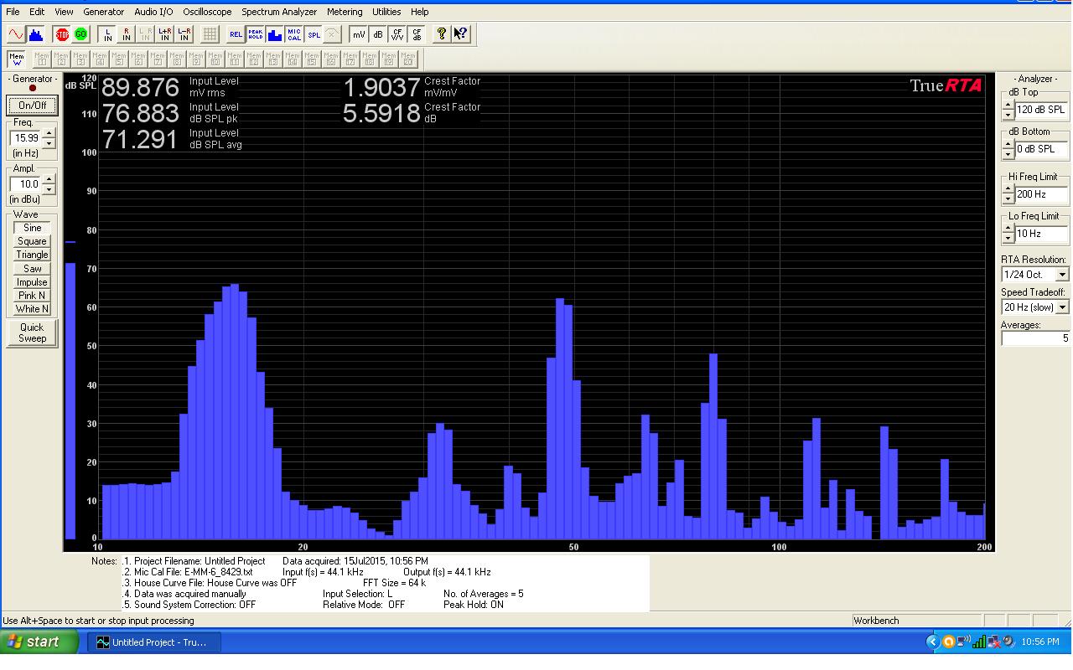Expand hidden tray icons arrow
The width and height of the screenshot is (1073, 670).
(932, 642)
